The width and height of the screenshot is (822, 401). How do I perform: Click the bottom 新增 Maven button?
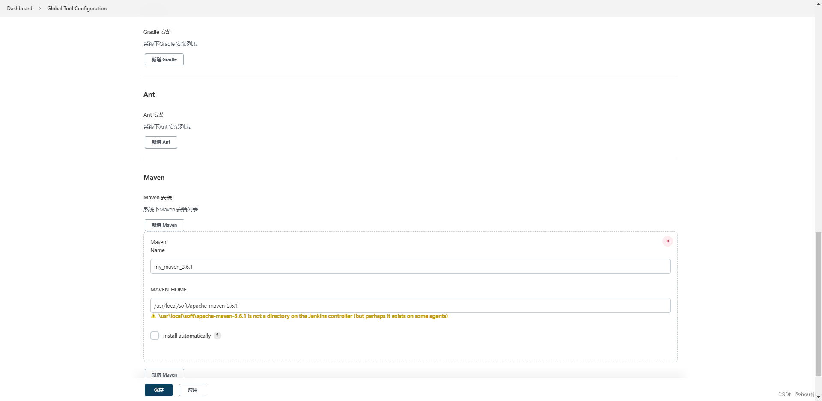(164, 374)
